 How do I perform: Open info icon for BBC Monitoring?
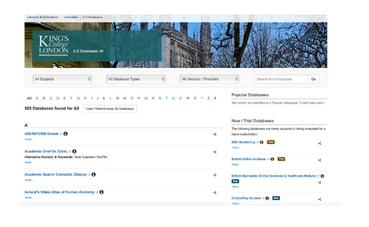click(261, 142)
